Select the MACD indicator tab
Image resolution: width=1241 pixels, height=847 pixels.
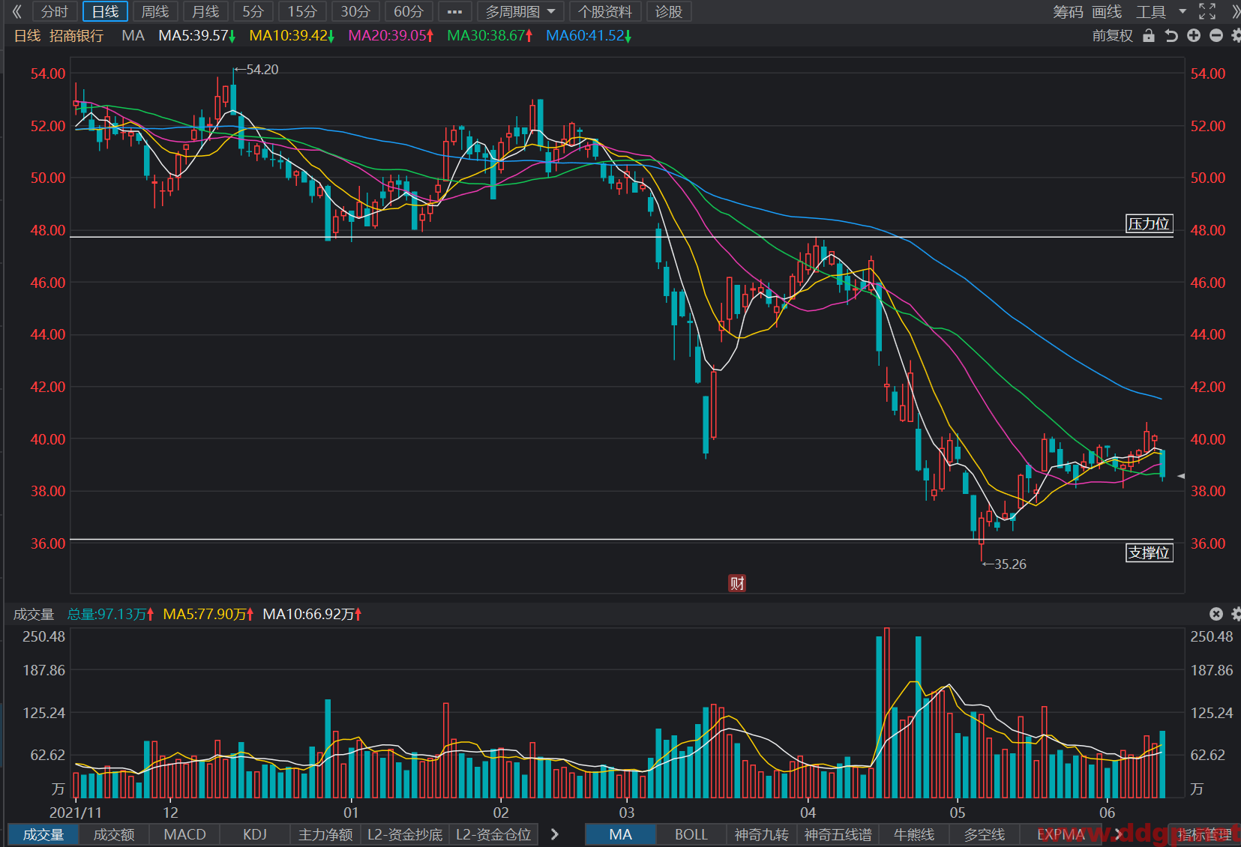click(x=184, y=834)
